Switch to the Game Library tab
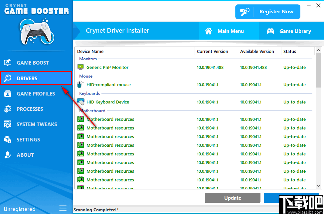Viewport: 324px width, 214px height. tap(291, 31)
